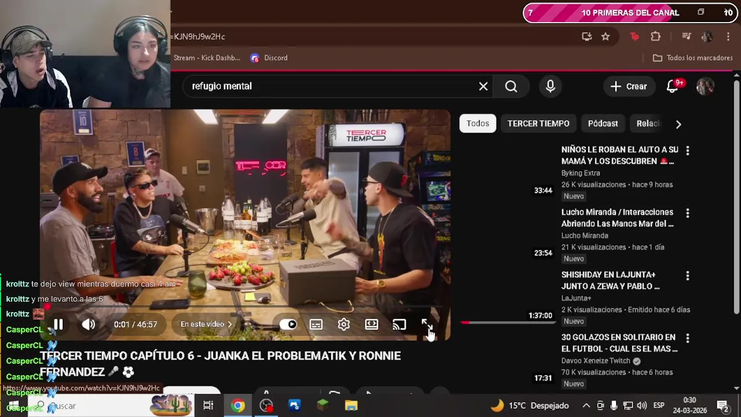741x417 pixels.
Task: Clear the search box with the X
Action: (x=483, y=86)
